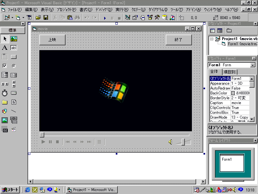Click View Object in the Project panel
This screenshot has height=194, width=258.
pos(220,30)
